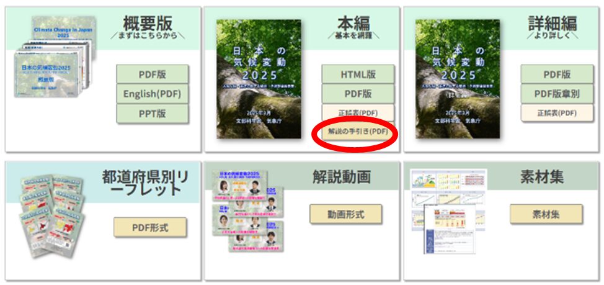This screenshot has height=285, width=604.
Task: Select the PDF版章別 button
Action: (x=557, y=94)
